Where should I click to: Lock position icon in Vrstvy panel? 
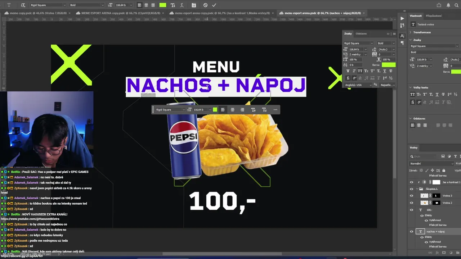(433, 171)
